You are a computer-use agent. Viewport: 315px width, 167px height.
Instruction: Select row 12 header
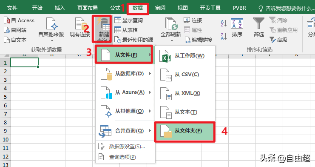tap(5, 156)
